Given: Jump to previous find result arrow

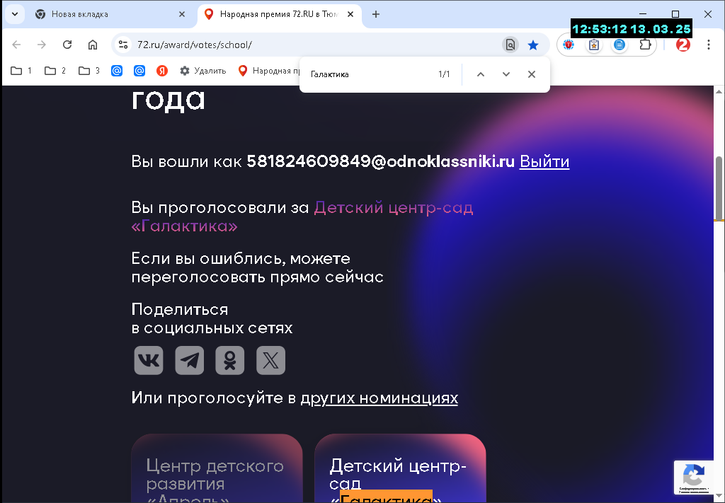Looking at the screenshot, I should coord(481,74).
